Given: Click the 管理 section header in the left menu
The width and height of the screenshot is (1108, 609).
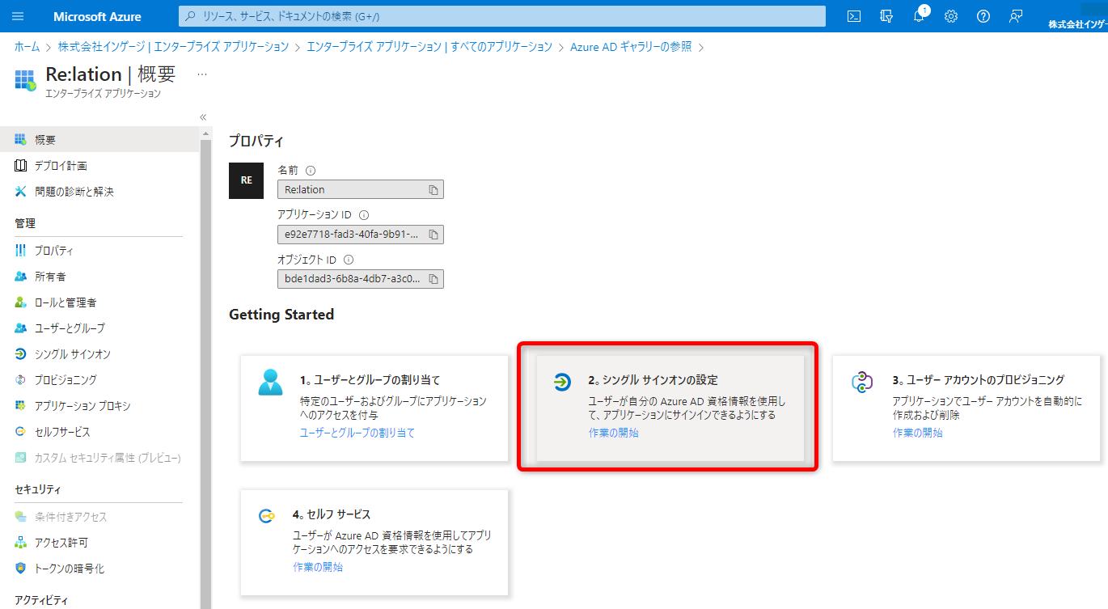Looking at the screenshot, I should coord(25,224).
